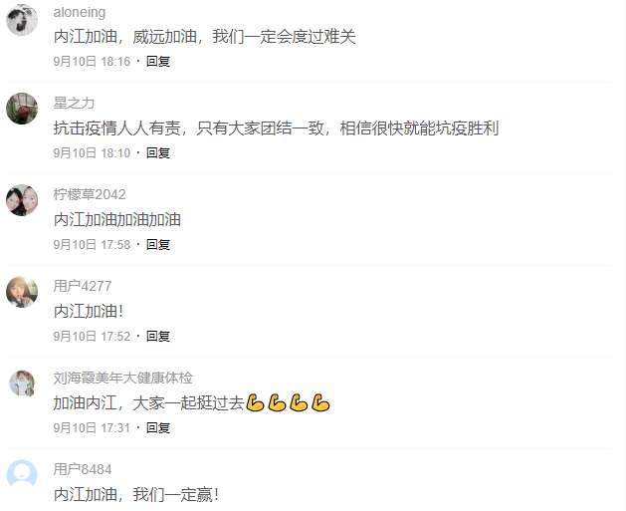The image size is (626, 511).
Task: Click the 星之力 user avatar
Action: coord(22,109)
